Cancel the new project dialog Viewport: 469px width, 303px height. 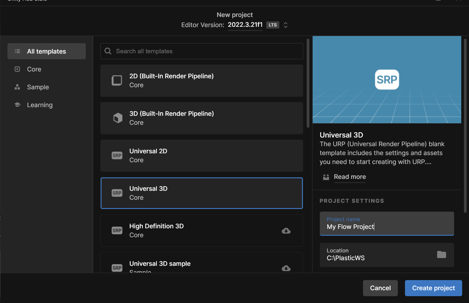click(x=380, y=288)
